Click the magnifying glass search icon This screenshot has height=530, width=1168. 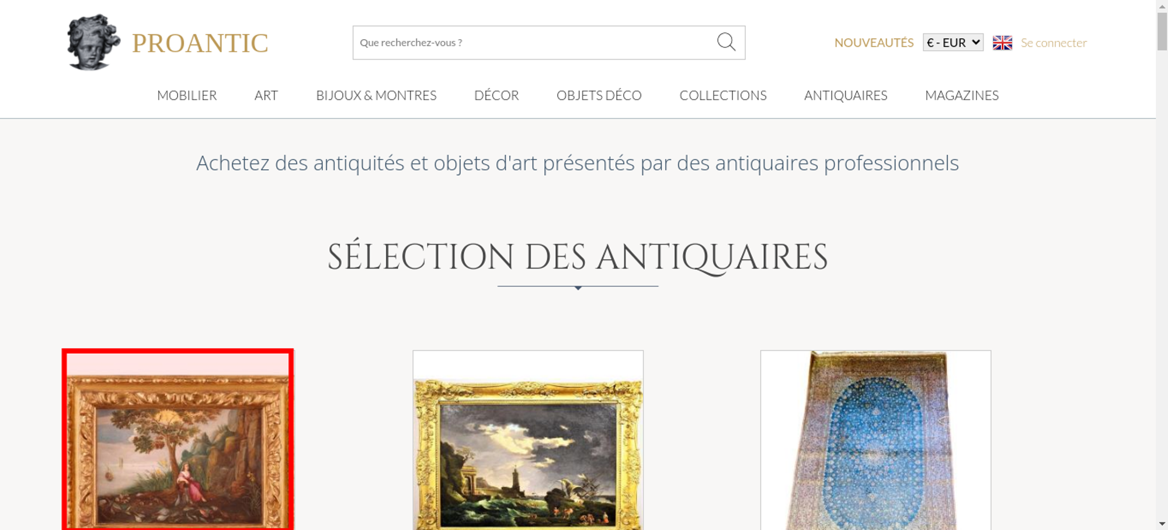tap(726, 42)
